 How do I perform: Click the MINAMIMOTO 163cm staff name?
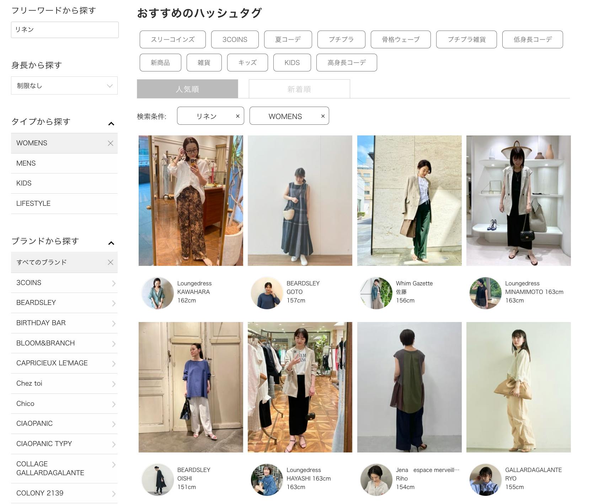[x=534, y=292]
